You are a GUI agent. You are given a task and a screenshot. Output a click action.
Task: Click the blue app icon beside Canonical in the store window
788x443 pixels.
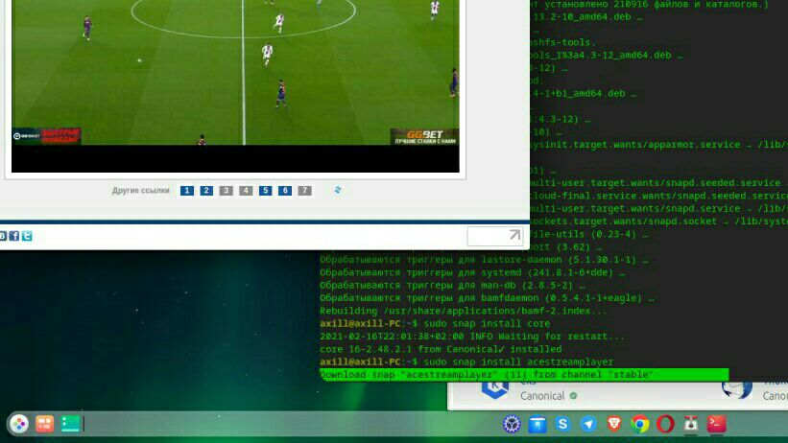point(495,388)
